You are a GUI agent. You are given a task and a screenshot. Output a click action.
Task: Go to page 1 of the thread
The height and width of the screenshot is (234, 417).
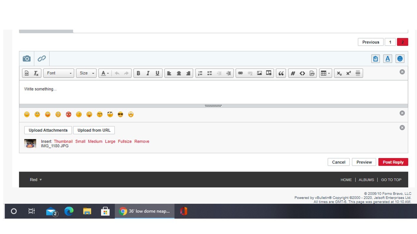(x=390, y=42)
